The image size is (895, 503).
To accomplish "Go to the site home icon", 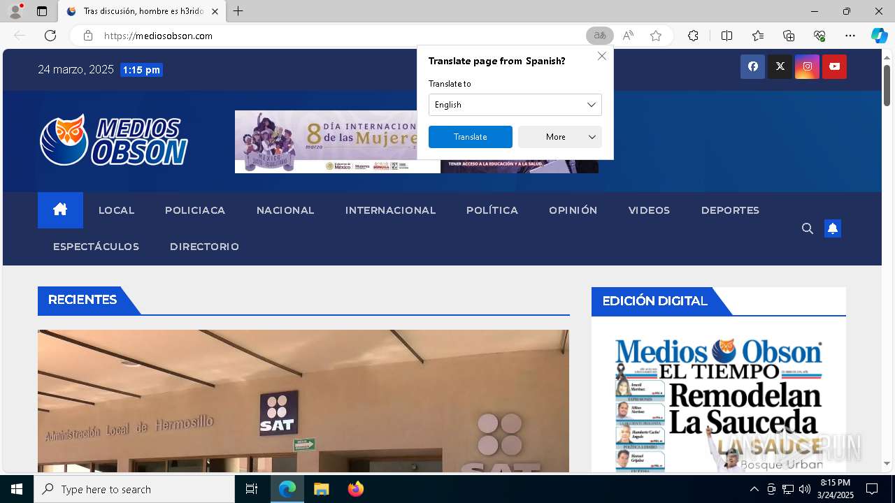I will point(60,210).
